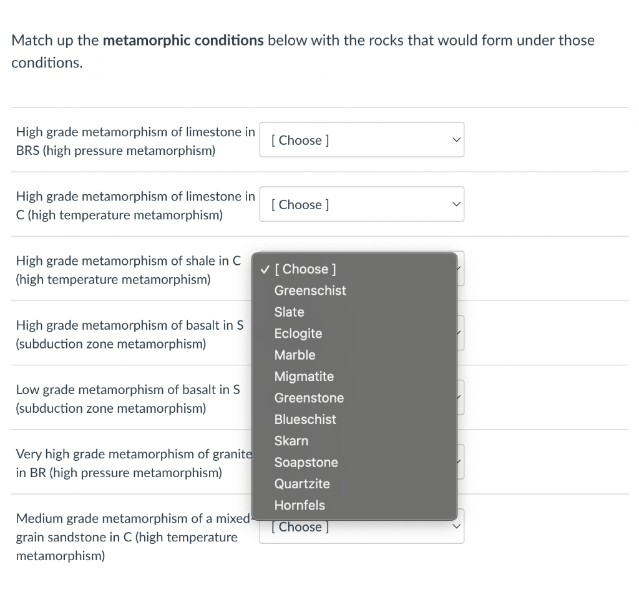Viewport: 639px width, 592px height.
Task: Click chevron arrow on sandstone row dropdown
Action: (457, 526)
